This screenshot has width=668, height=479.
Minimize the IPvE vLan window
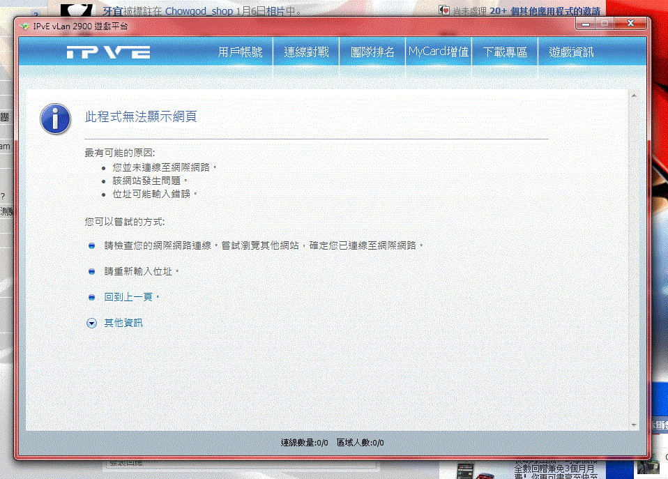point(586,24)
